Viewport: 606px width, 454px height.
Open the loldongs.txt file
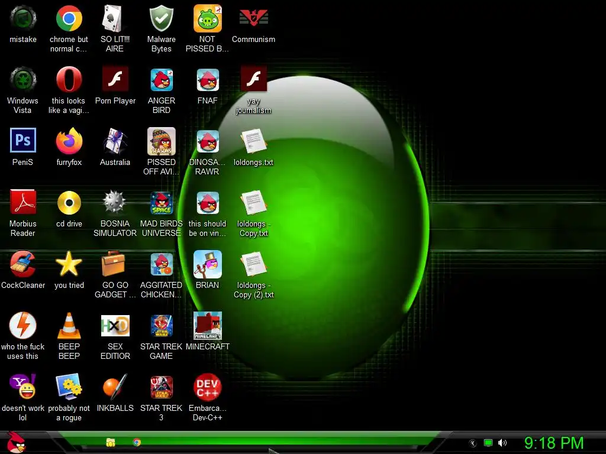(x=253, y=141)
